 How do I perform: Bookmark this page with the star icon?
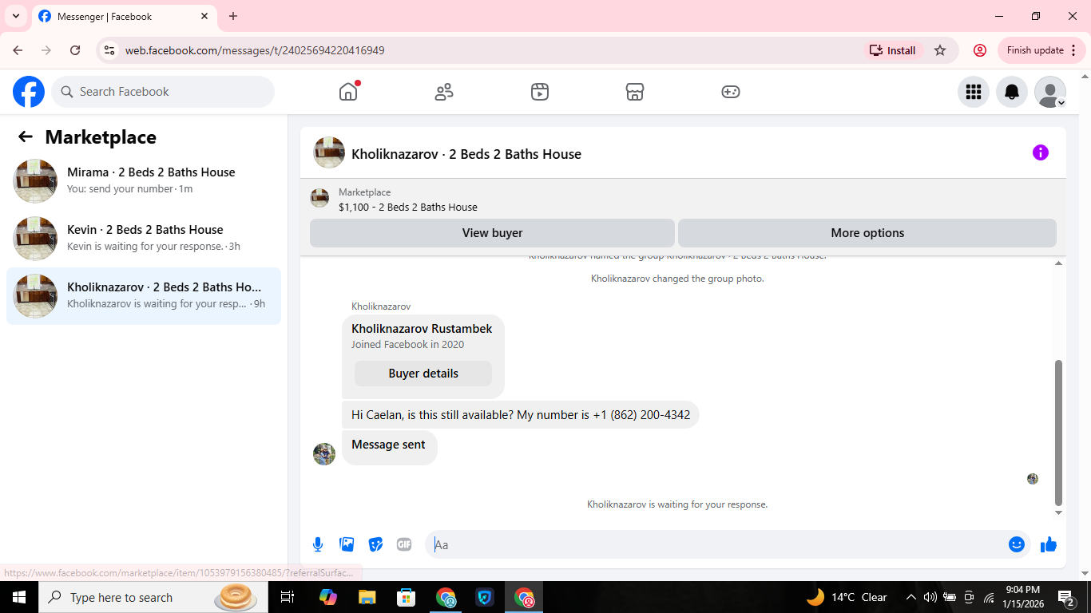[x=940, y=50]
